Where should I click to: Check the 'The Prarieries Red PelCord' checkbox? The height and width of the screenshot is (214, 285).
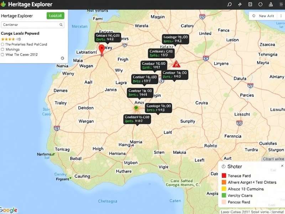coord(3,45)
